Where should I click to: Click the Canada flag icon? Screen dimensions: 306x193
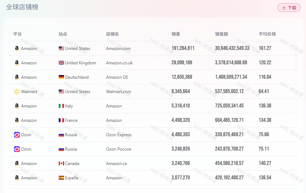pyautogui.click(x=61, y=164)
